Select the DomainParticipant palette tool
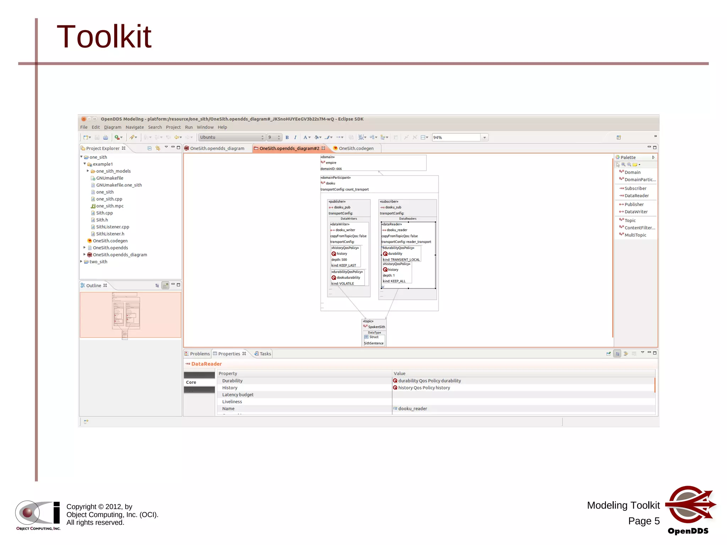The image size is (727, 545). point(638,180)
